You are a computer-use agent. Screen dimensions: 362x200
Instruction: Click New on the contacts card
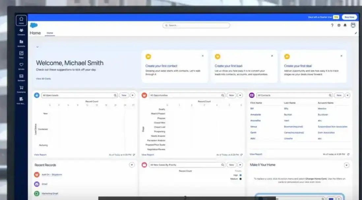tap(339, 95)
